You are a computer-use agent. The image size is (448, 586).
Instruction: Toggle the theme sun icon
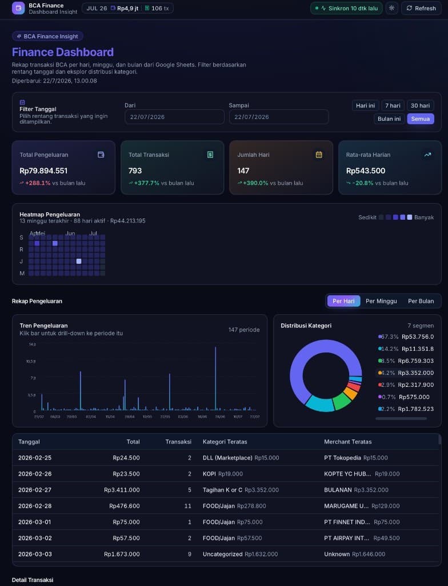click(391, 8)
